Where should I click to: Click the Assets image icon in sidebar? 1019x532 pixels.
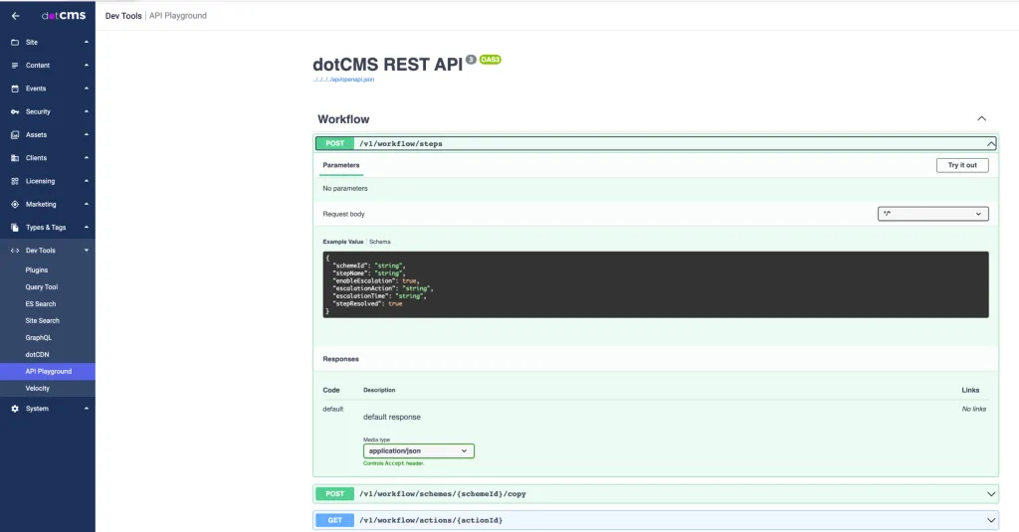coord(15,135)
